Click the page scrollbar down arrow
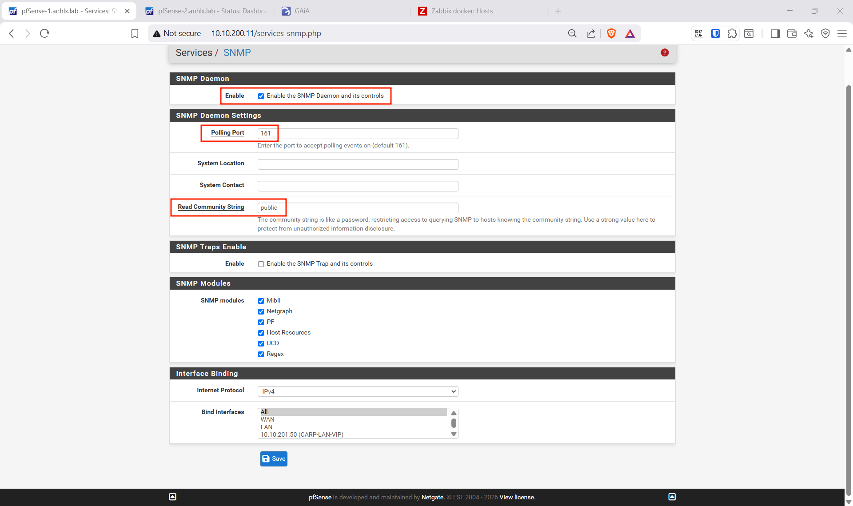The height and width of the screenshot is (506, 853). click(849, 502)
